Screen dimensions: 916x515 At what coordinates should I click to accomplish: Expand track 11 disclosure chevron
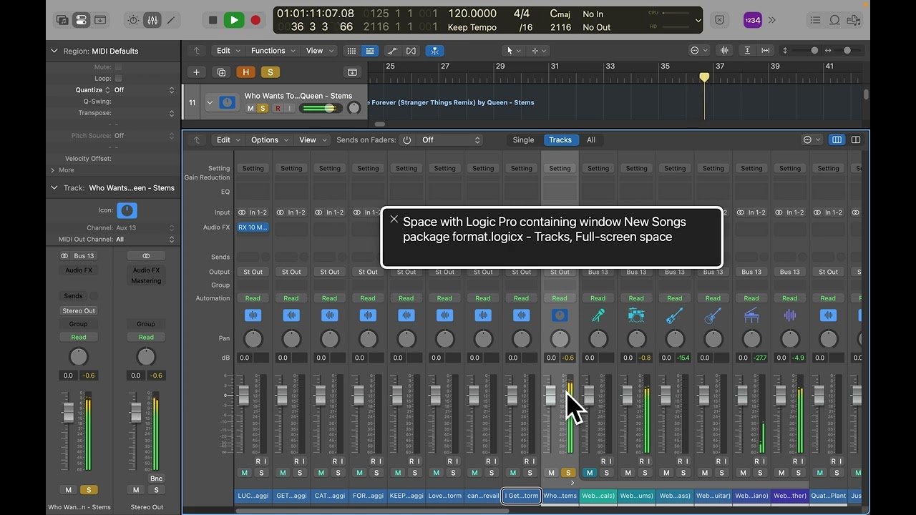(210, 102)
